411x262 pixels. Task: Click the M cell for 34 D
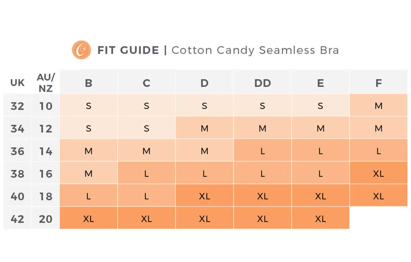tap(204, 128)
